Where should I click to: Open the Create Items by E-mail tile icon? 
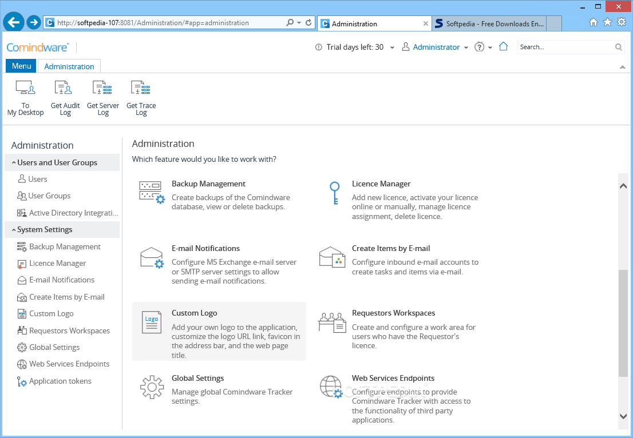[333, 257]
